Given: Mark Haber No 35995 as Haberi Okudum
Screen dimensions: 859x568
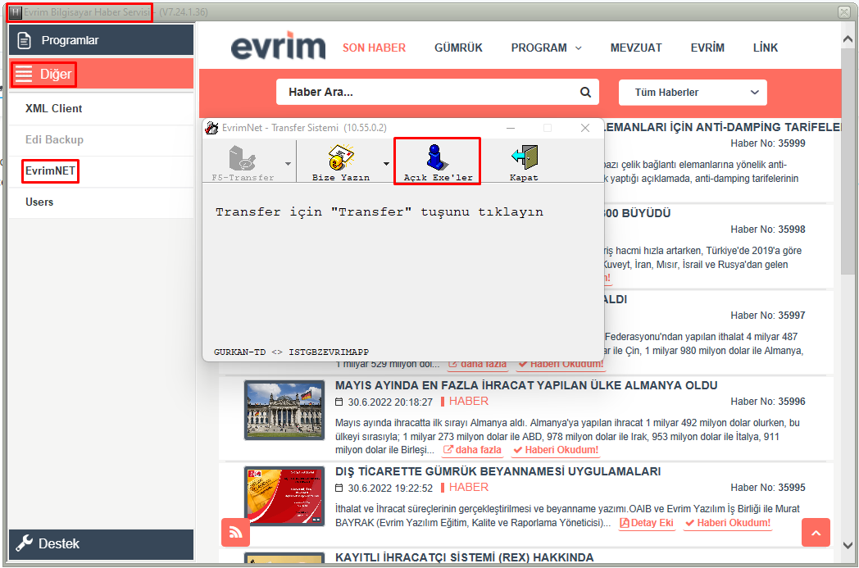Looking at the screenshot, I should [x=728, y=523].
